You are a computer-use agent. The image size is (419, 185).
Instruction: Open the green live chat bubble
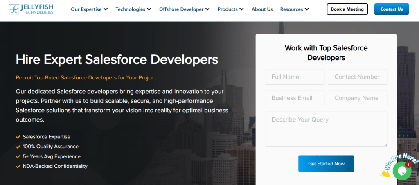click(x=401, y=170)
